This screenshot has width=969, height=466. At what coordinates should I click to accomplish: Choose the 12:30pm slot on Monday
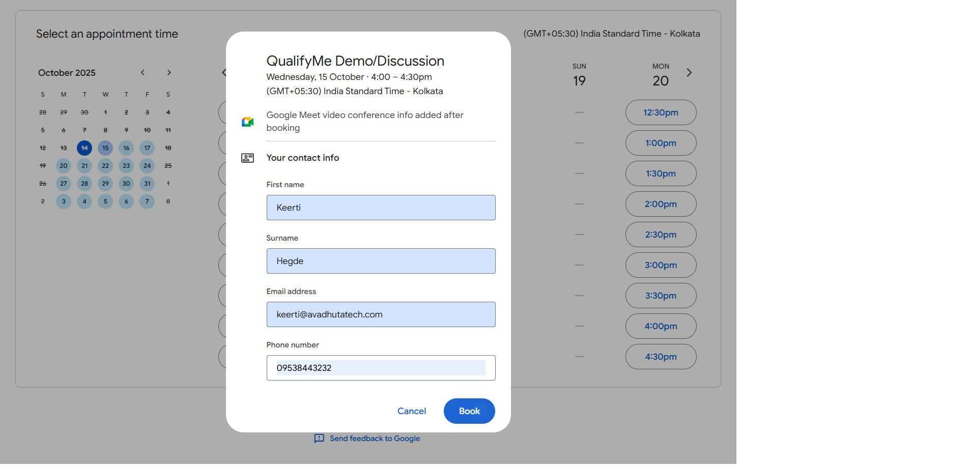click(661, 112)
